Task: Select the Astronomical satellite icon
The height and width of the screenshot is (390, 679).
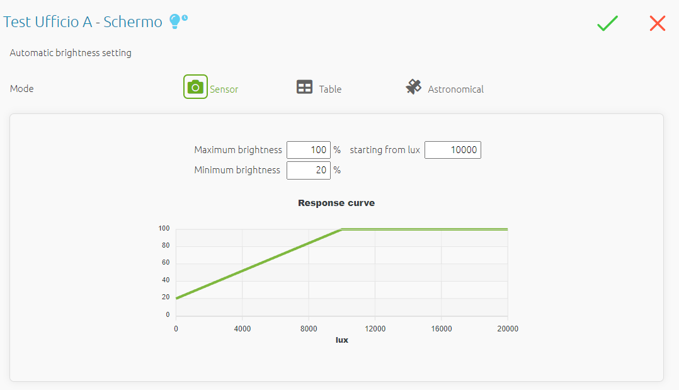Action: pyautogui.click(x=413, y=87)
